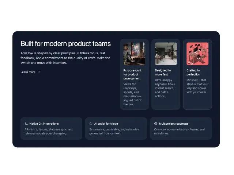Screen dimensions: 234x175
Task: Open the gaming room thumbnail image
Action: pyautogui.click(x=134, y=54)
